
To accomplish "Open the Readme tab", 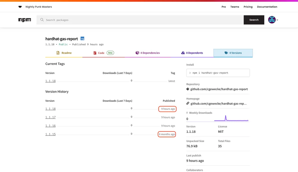I will pyautogui.click(x=64, y=53).
